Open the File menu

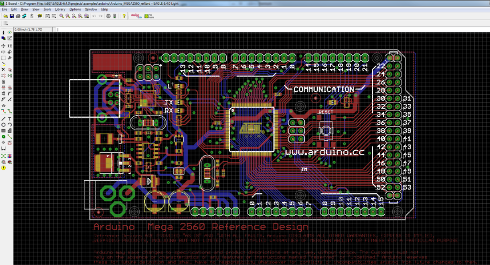[4, 10]
